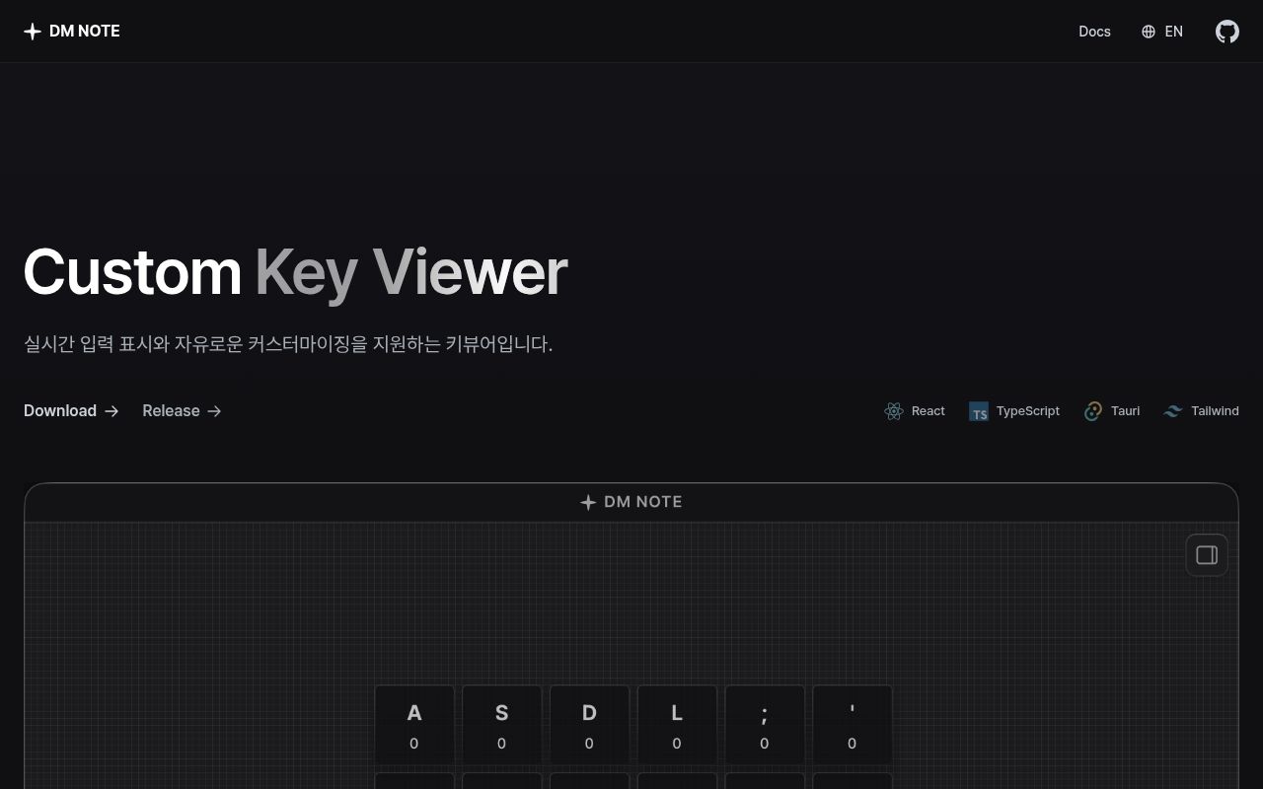Open the Release link
This screenshot has width=1263, height=789.
(x=183, y=411)
